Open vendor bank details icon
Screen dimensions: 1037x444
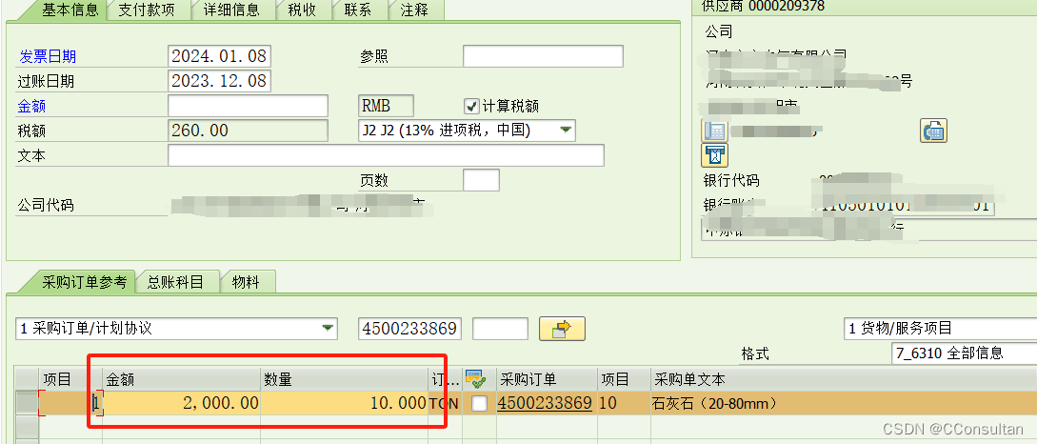714,154
